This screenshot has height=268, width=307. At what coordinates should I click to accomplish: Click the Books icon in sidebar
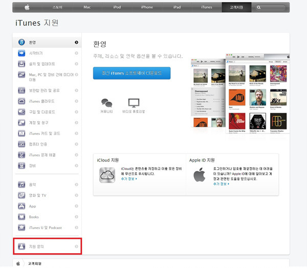click(x=21, y=217)
